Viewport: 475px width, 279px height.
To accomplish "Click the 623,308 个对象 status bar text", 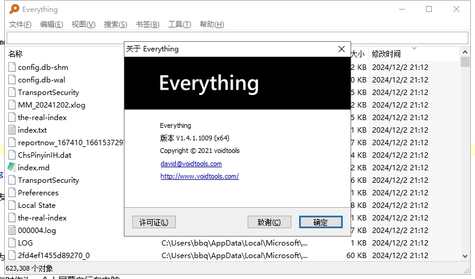I will tap(29, 268).
